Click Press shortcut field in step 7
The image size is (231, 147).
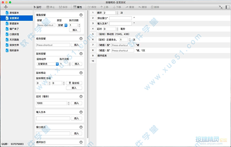tap(123, 45)
